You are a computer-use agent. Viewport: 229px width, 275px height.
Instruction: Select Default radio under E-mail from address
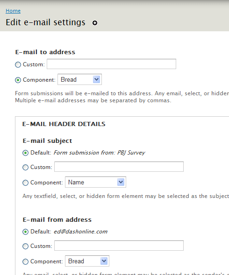pyautogui.click(x=25, y=232)
